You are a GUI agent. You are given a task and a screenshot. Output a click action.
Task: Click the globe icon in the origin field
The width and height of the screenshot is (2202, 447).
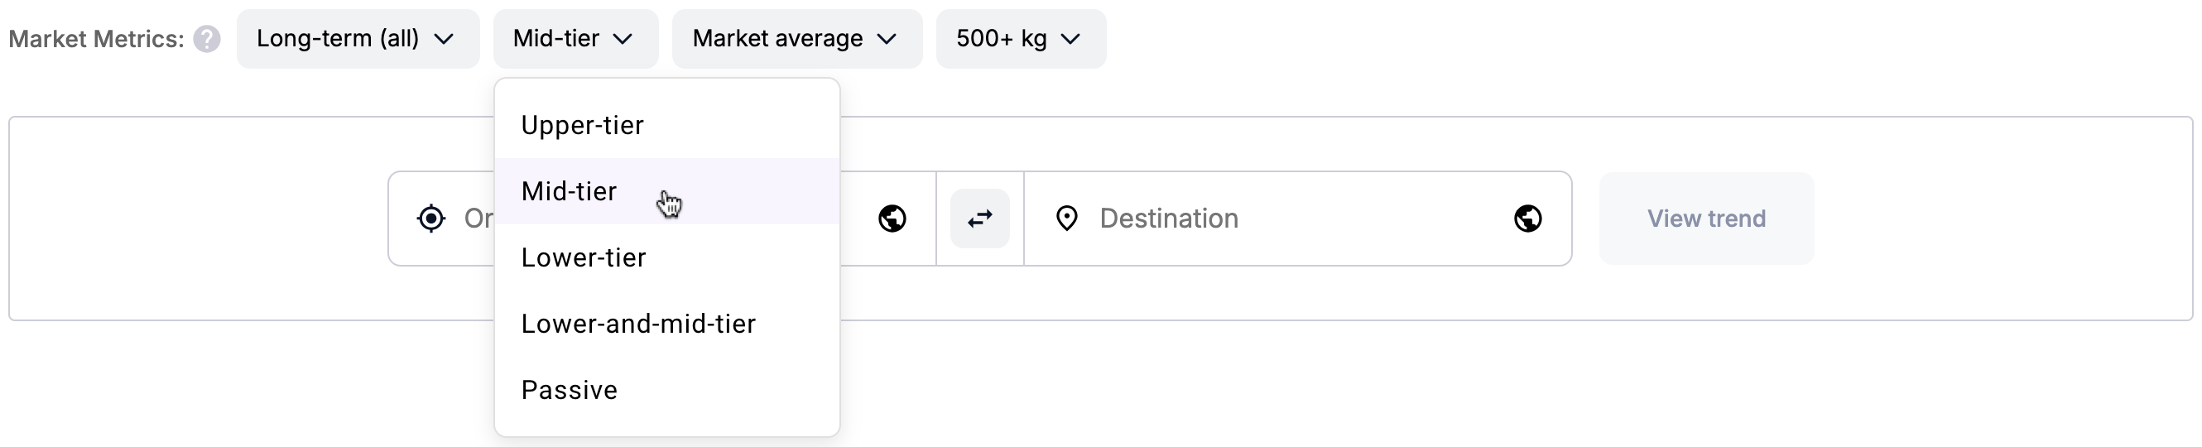coord(892,219)
